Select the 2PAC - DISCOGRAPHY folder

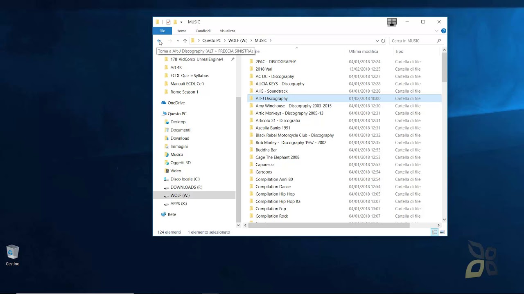click(x=276, y=62)
